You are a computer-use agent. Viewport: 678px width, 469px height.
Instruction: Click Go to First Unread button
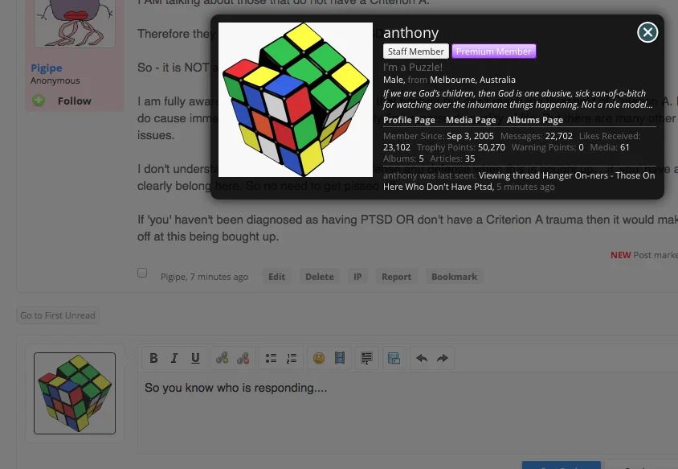(x=58, y=315)
